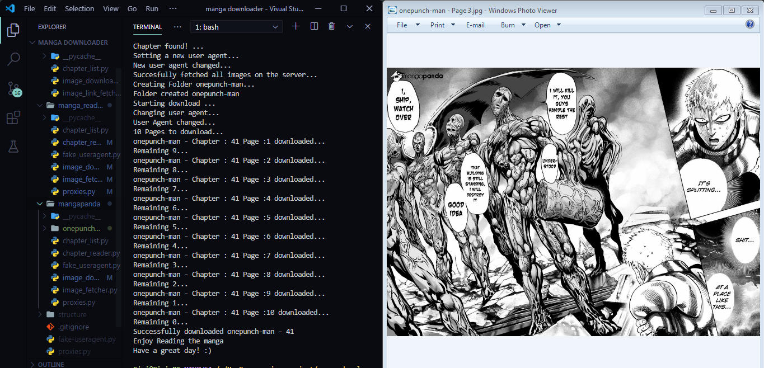Click terminal line 'Chapter found! ...'
The width and height of the screenshot is (764, 368).
click(x=168, y=46)
